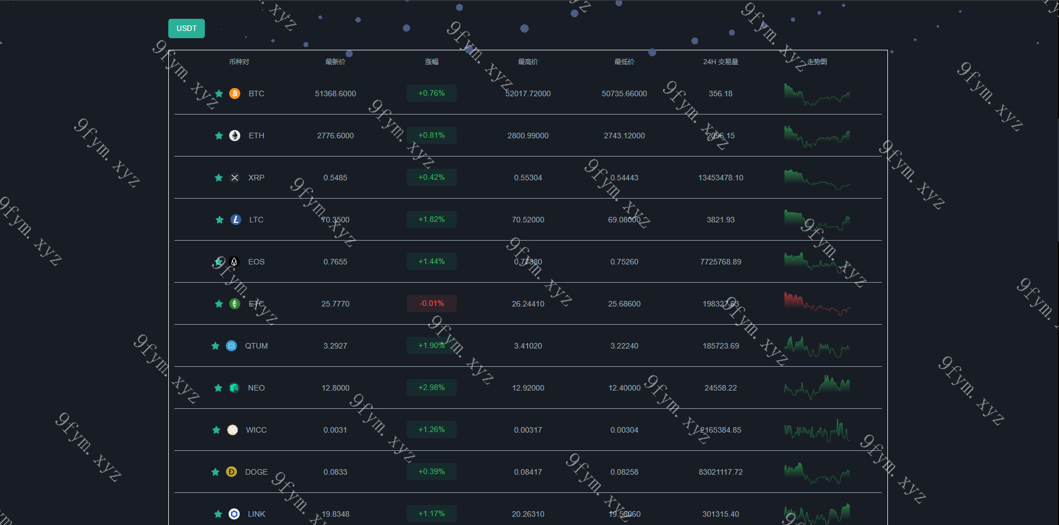
Task: Click NEO high price 12.92000
Action: (528, 388)
